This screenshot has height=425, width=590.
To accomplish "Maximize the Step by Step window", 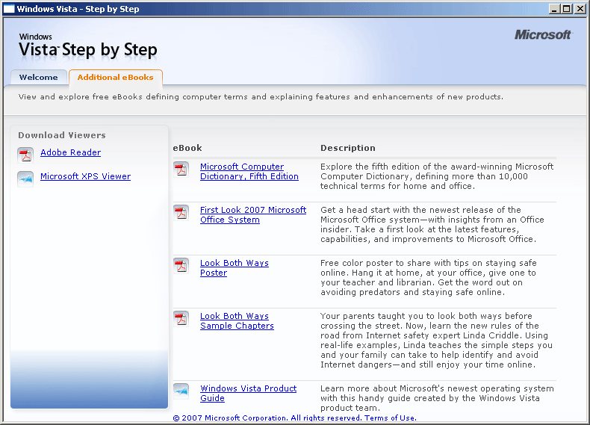I will 567,9.
